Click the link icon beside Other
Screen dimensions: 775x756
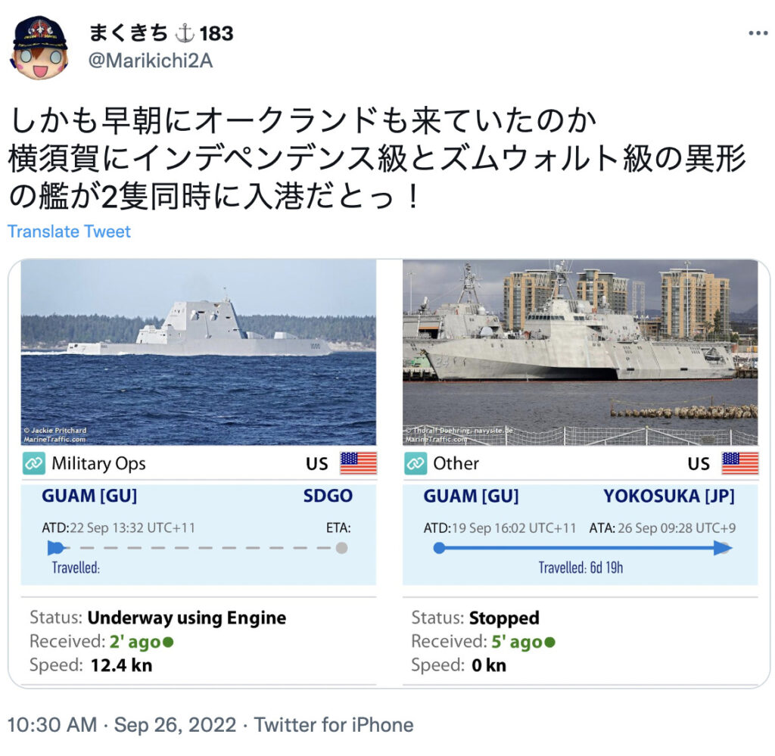click(416, 463)
